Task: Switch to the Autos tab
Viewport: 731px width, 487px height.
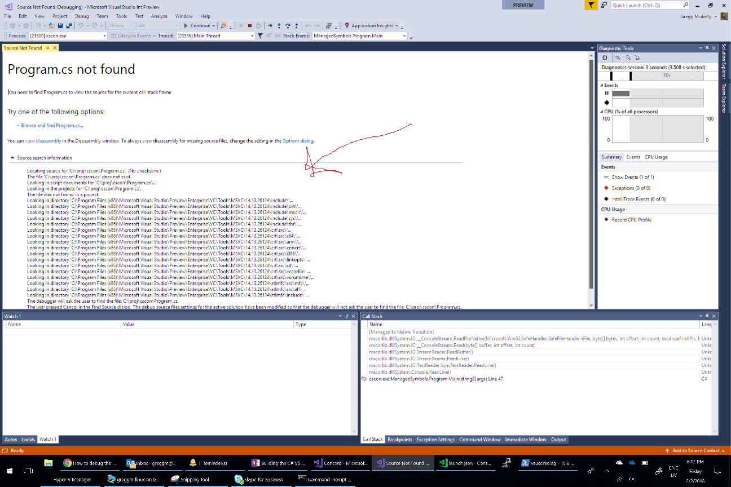Action: click(11, 439)
